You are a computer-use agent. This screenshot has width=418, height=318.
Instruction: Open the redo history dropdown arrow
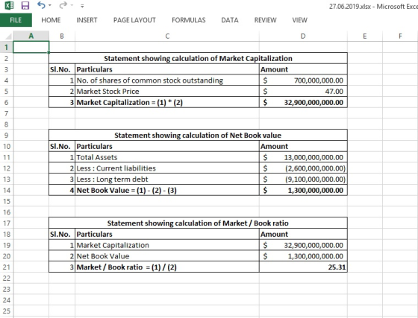[x=72, y=5]
